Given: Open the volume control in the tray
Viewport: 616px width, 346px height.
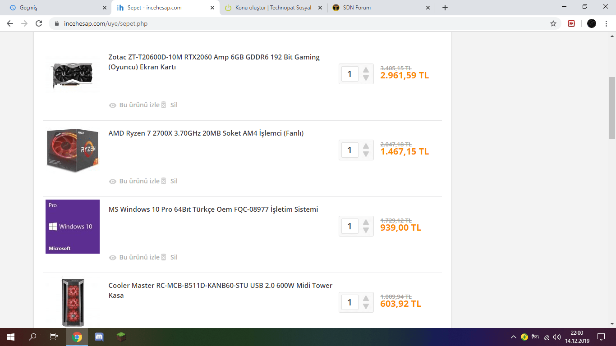Looking at the screenshot, I should (557, 337).
